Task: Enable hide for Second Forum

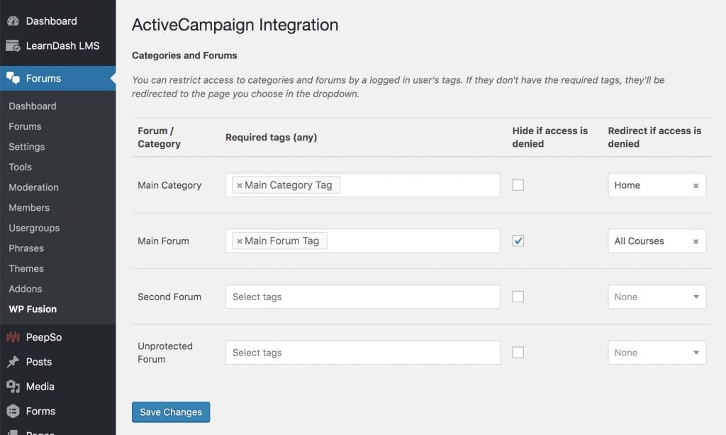Action: click(x=518, y=297)
